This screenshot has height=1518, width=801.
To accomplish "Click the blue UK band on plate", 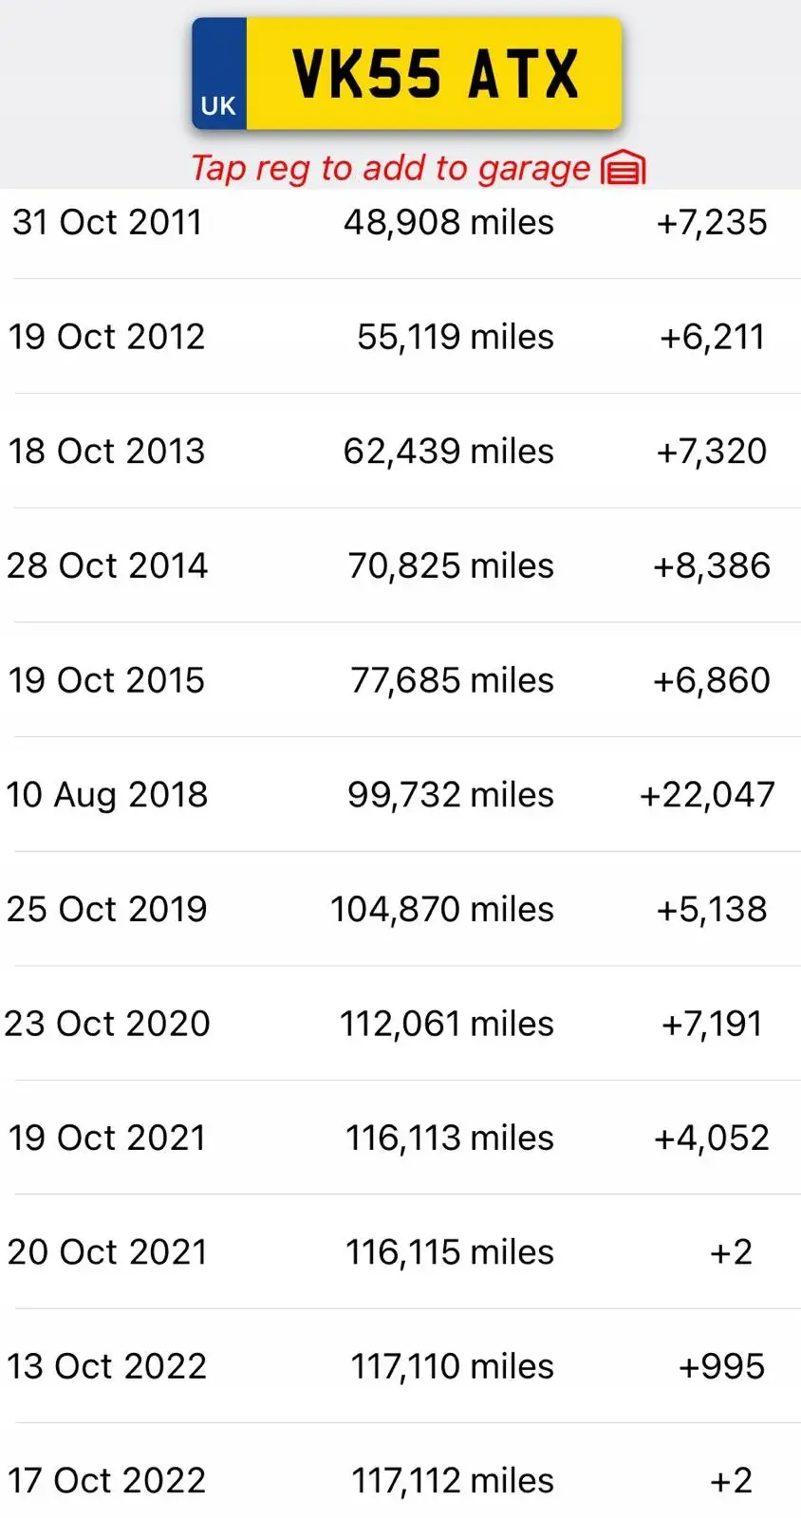I will 219,76.
